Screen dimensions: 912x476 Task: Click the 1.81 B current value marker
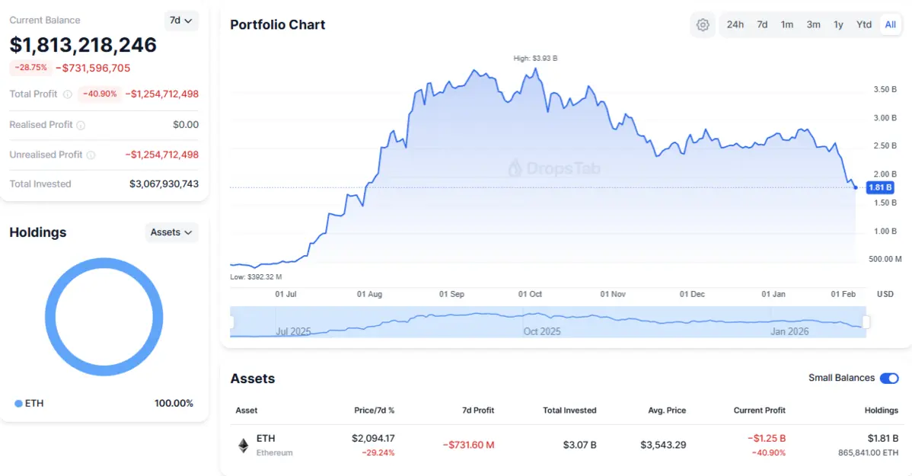pyautogui.click(x=880, y=187)
